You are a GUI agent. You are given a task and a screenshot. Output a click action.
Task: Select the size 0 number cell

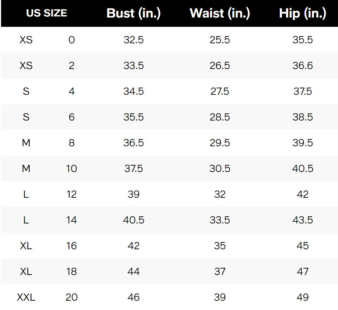click(x=71, y=40)
